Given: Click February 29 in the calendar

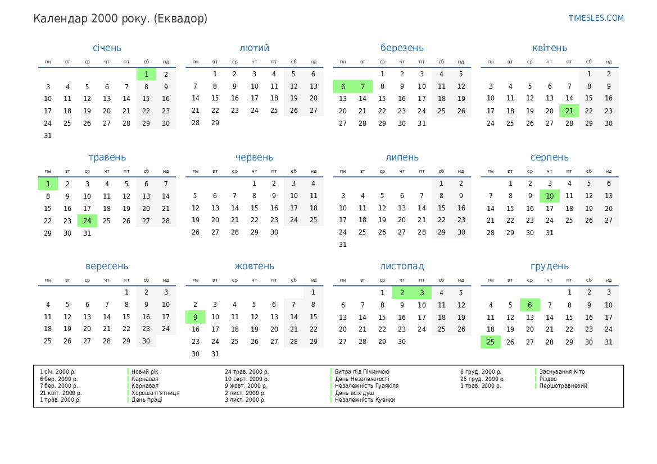Looking at the screenshot, I should click(215, 123).
